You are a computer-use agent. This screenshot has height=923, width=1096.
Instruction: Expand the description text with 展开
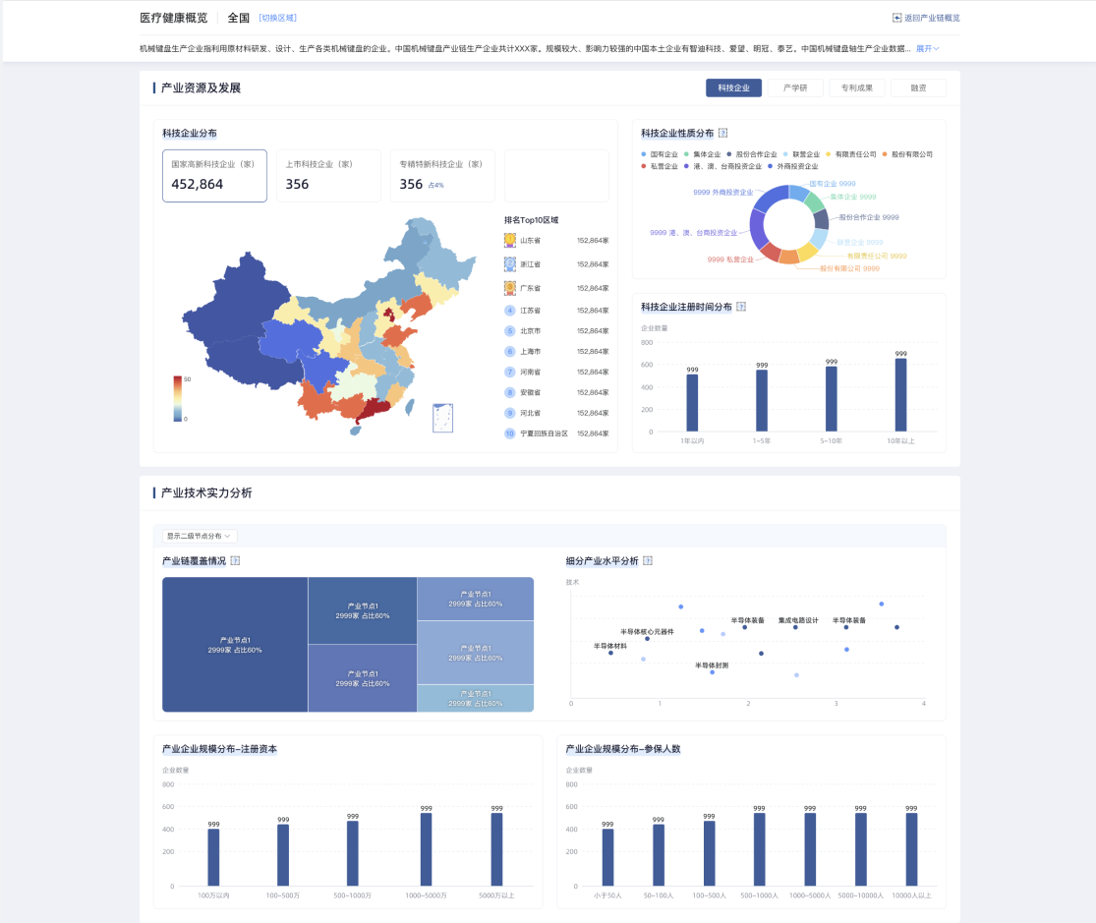tap(928, 48)
